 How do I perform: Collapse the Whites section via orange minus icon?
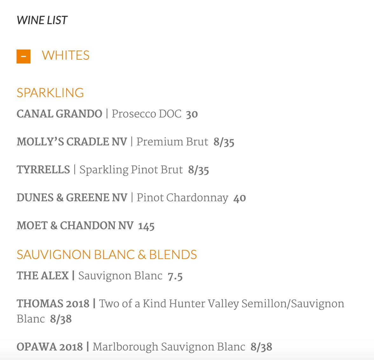[24, 57]
